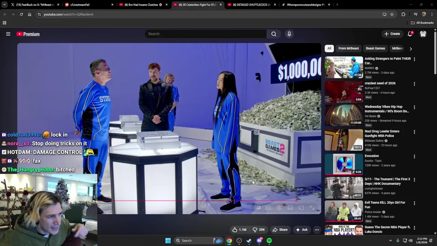Click the Windows taskbar search box
This screenshot has width=437, height=246.
coord(198,241)
